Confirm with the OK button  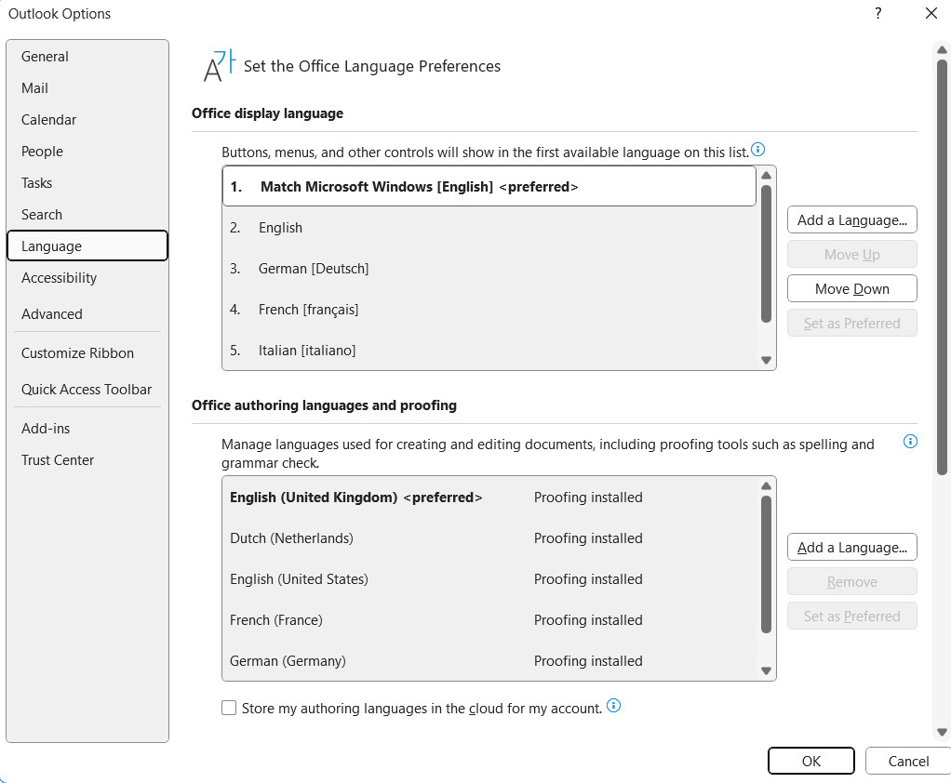[x=810, y=761]
